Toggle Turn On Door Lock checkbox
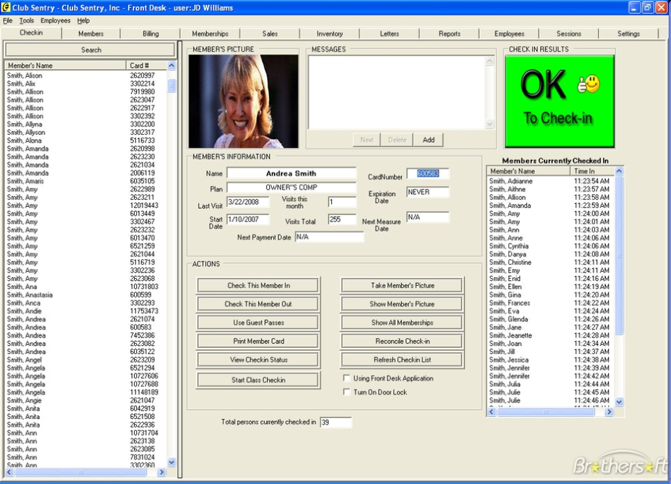The height and width of the screenshot is (484, 671). (347, 392)
